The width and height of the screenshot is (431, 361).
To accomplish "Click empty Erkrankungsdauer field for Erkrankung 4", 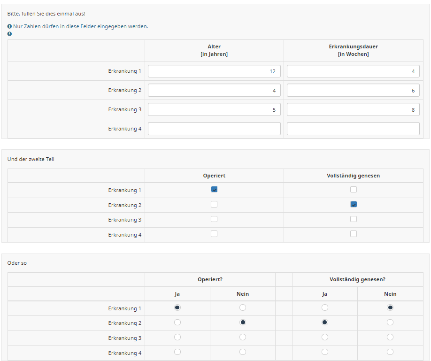I will click(x=353, y=129).
